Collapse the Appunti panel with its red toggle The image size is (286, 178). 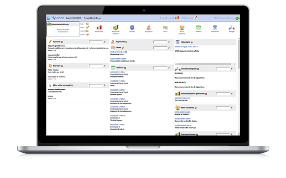[x=62, y=42]
